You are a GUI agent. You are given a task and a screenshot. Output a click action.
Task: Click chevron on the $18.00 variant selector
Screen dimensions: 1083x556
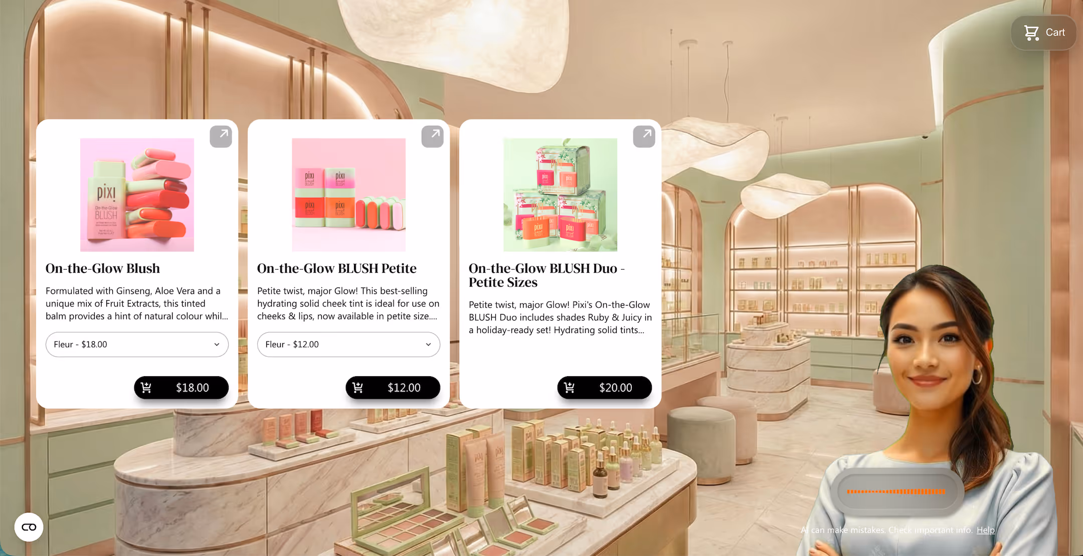[x=217, y=345]
